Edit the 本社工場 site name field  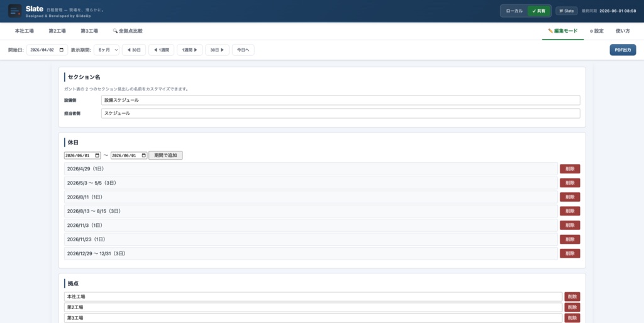pos(313,297)
